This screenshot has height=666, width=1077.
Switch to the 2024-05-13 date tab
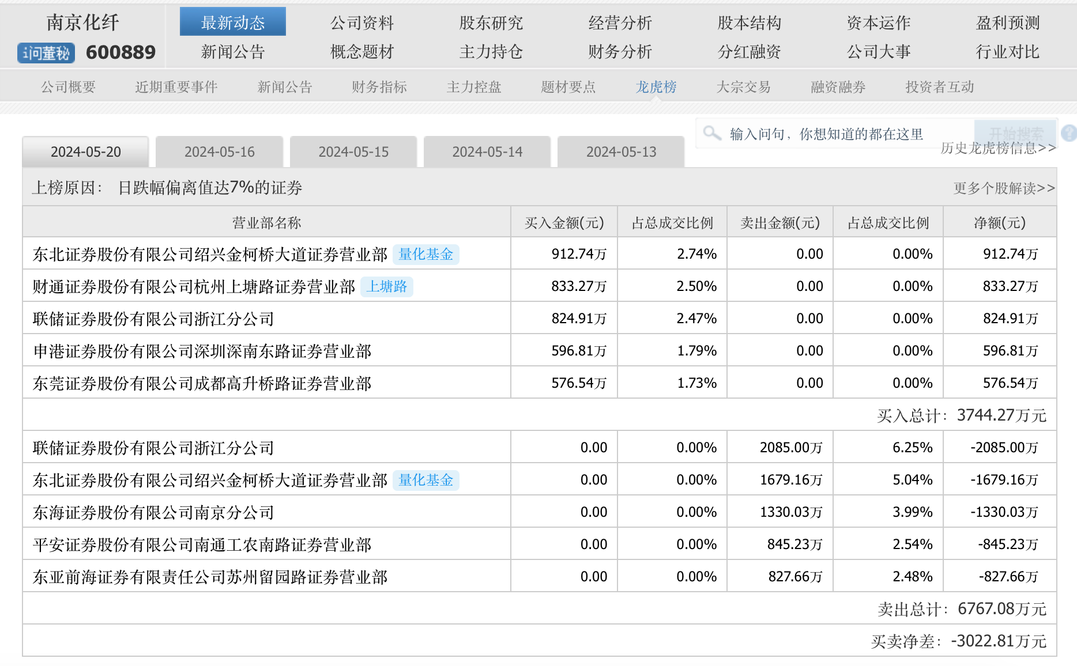(x=621, y=152)
